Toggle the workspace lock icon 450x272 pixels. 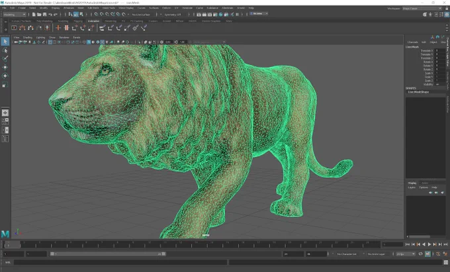pos(447,9)
